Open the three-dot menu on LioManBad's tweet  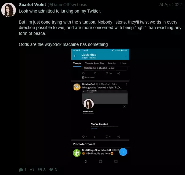tap(126, 84)
